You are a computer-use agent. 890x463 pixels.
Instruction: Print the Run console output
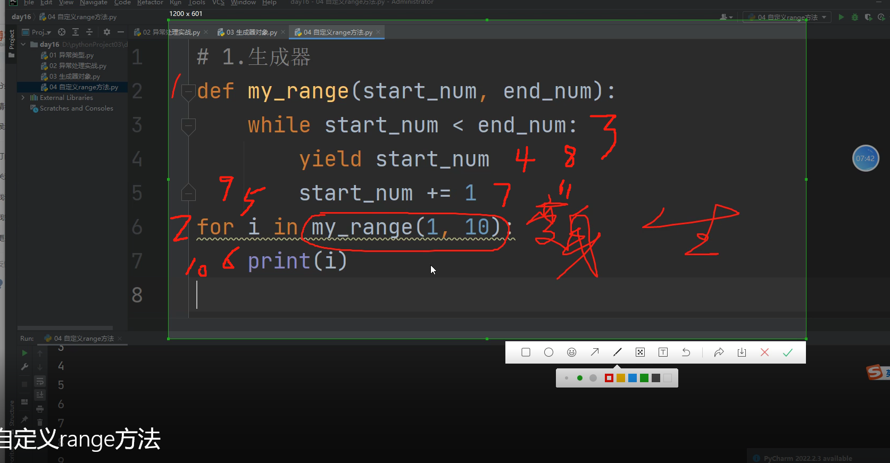click(40, 409)
